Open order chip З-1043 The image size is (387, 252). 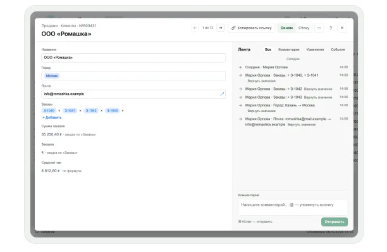tap(113, 111)
